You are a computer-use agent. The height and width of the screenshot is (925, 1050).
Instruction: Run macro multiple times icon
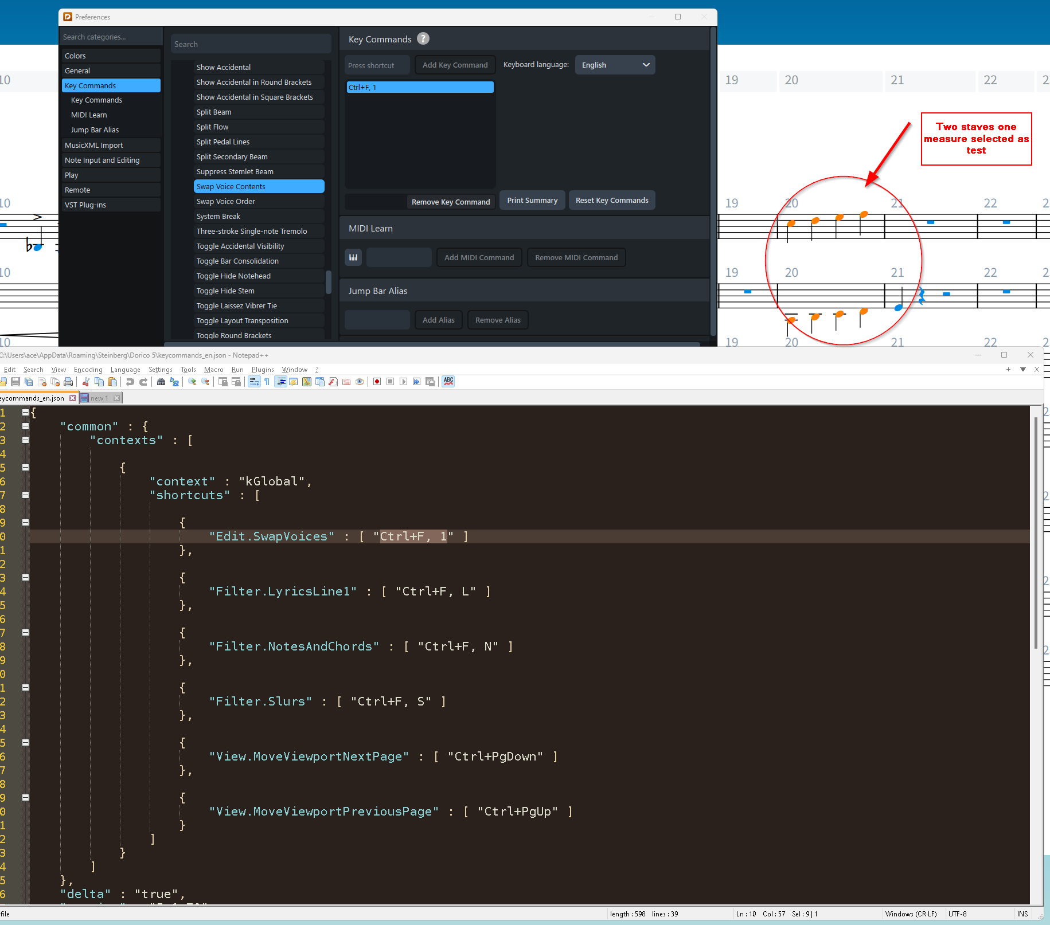tap(417, 382)
